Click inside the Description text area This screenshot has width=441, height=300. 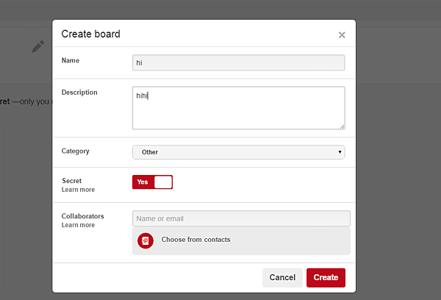coord(238,107)
